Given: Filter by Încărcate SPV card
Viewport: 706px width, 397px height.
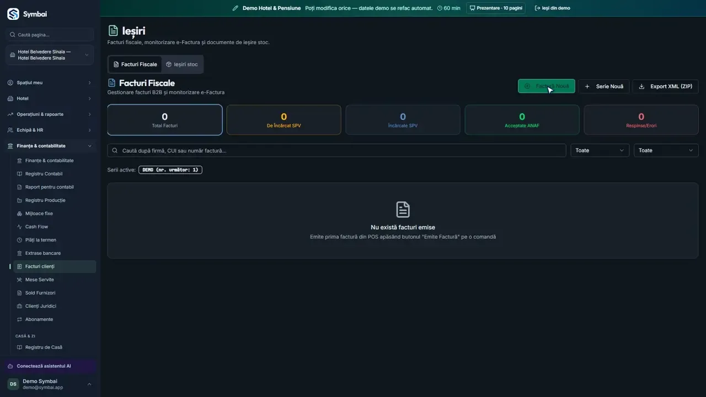Looking at the screenshot, I should click(403, 120).
